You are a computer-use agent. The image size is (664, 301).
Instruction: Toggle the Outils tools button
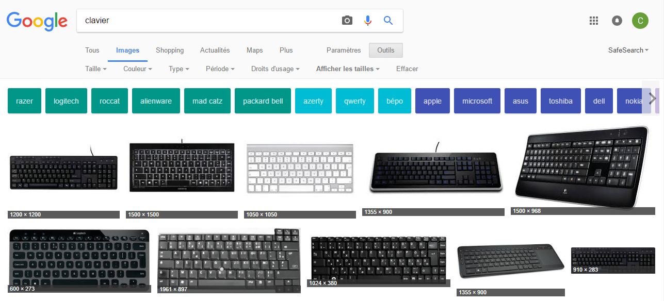tap(385, 51)
